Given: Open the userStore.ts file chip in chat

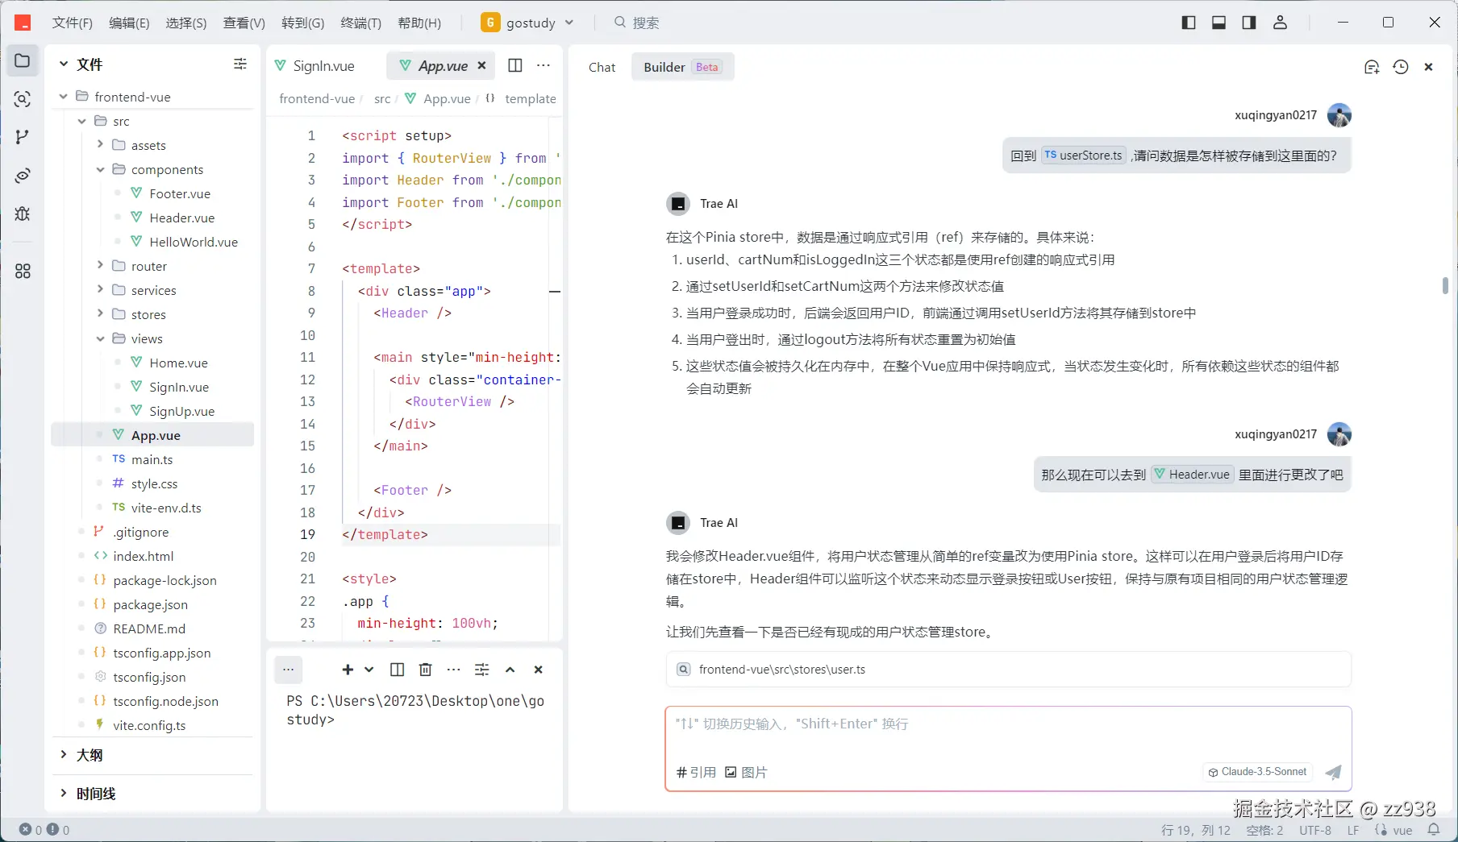Looking at the screenshot, I should [x=1084, y=156].
